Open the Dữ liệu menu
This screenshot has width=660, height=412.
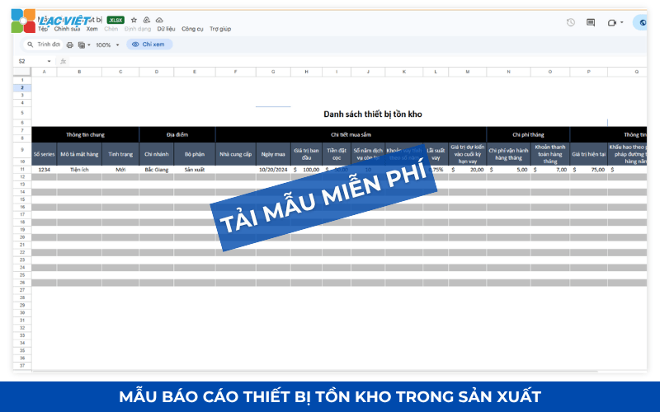166,29
